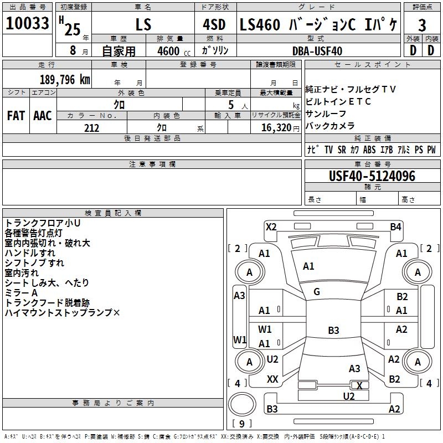Click inspector note 各種警告灯点灯

33,233
